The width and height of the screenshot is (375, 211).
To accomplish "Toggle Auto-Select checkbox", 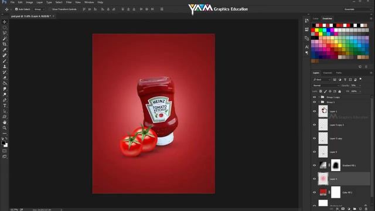I will coord(16,9).
